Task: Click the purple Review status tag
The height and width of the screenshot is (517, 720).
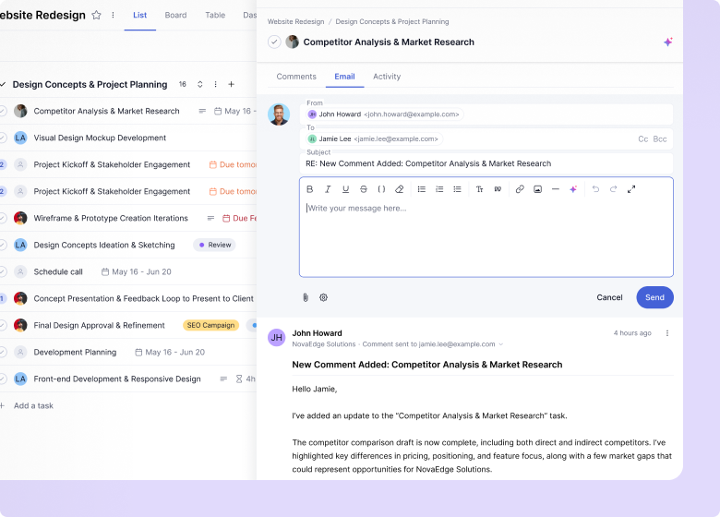Action: (214, 246)
